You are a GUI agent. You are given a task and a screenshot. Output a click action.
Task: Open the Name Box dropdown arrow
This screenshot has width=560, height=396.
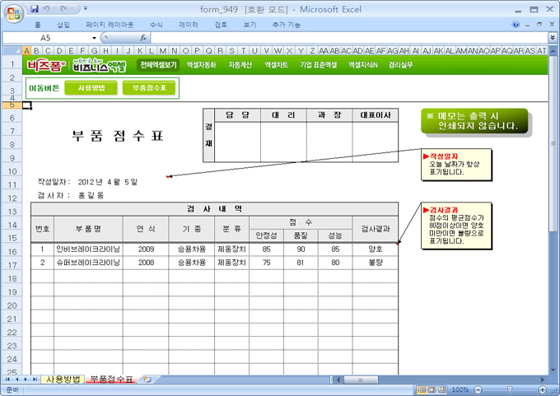[95, 38]
